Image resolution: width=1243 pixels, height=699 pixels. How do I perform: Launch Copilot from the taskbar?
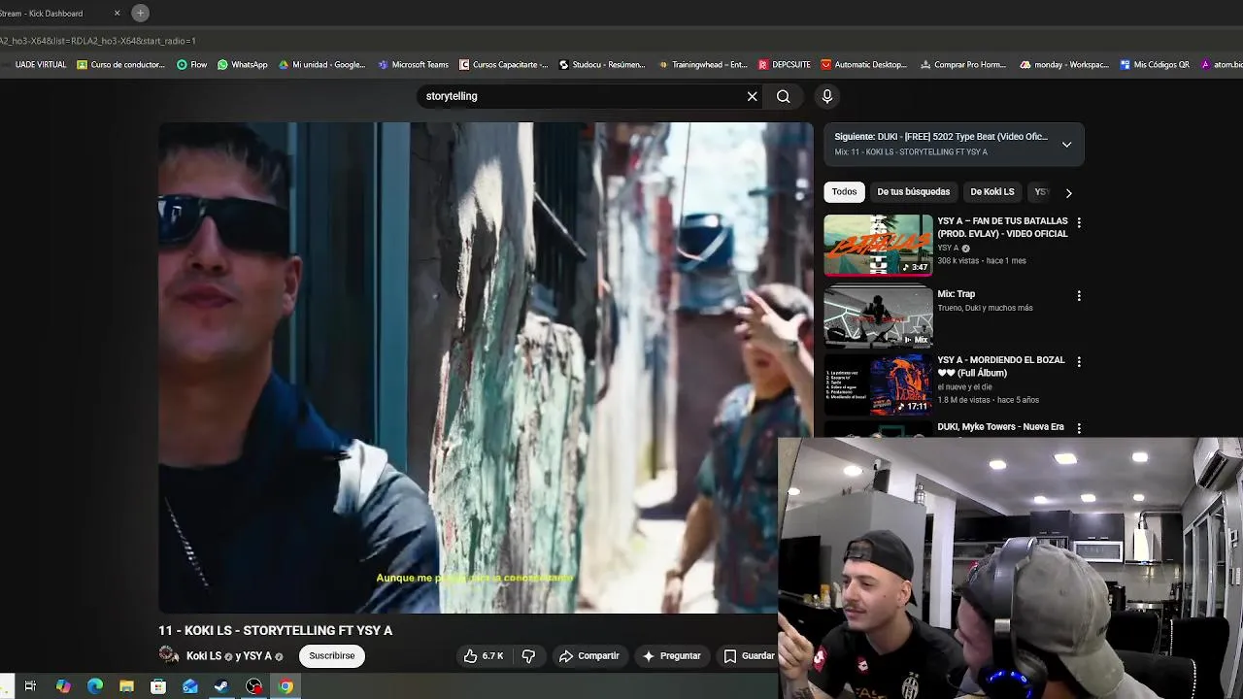[x=63, y=686]
